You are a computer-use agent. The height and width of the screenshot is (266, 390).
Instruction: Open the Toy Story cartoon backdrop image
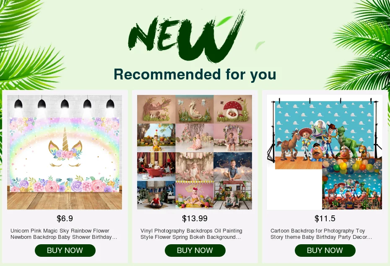pos(325,152)
